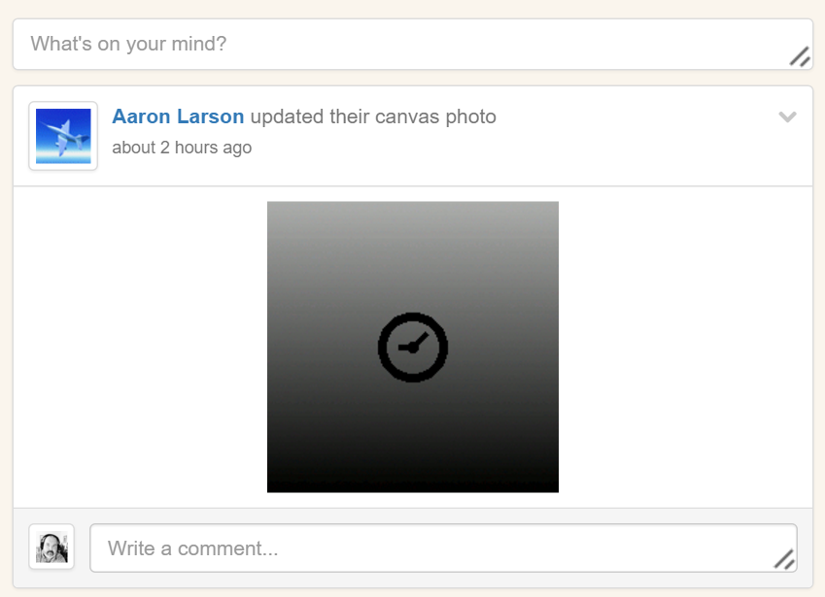Screen dimensions: 825x597
Task: Click the clock icon on the photo
Action: click(x=413, y=347)
